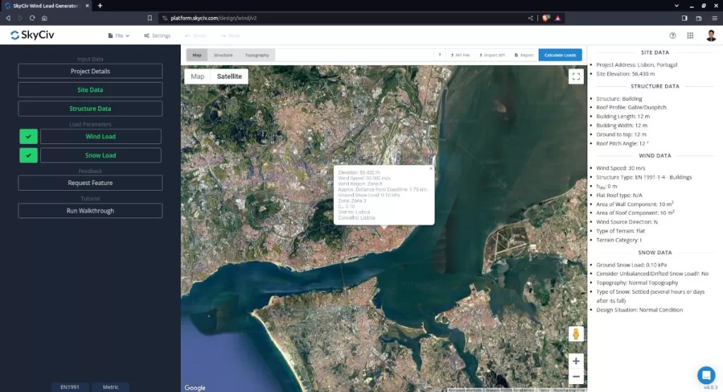The image size is (723, 392).
Task: Click the Brave rewards triangle icon
Action: pos(558,18)
